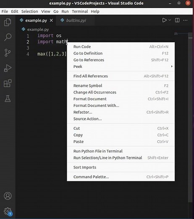The width and height of the screenshot is (194, 219).
Task: Open the Help menu
Action: pyautogui.click(x=95, y=11)
